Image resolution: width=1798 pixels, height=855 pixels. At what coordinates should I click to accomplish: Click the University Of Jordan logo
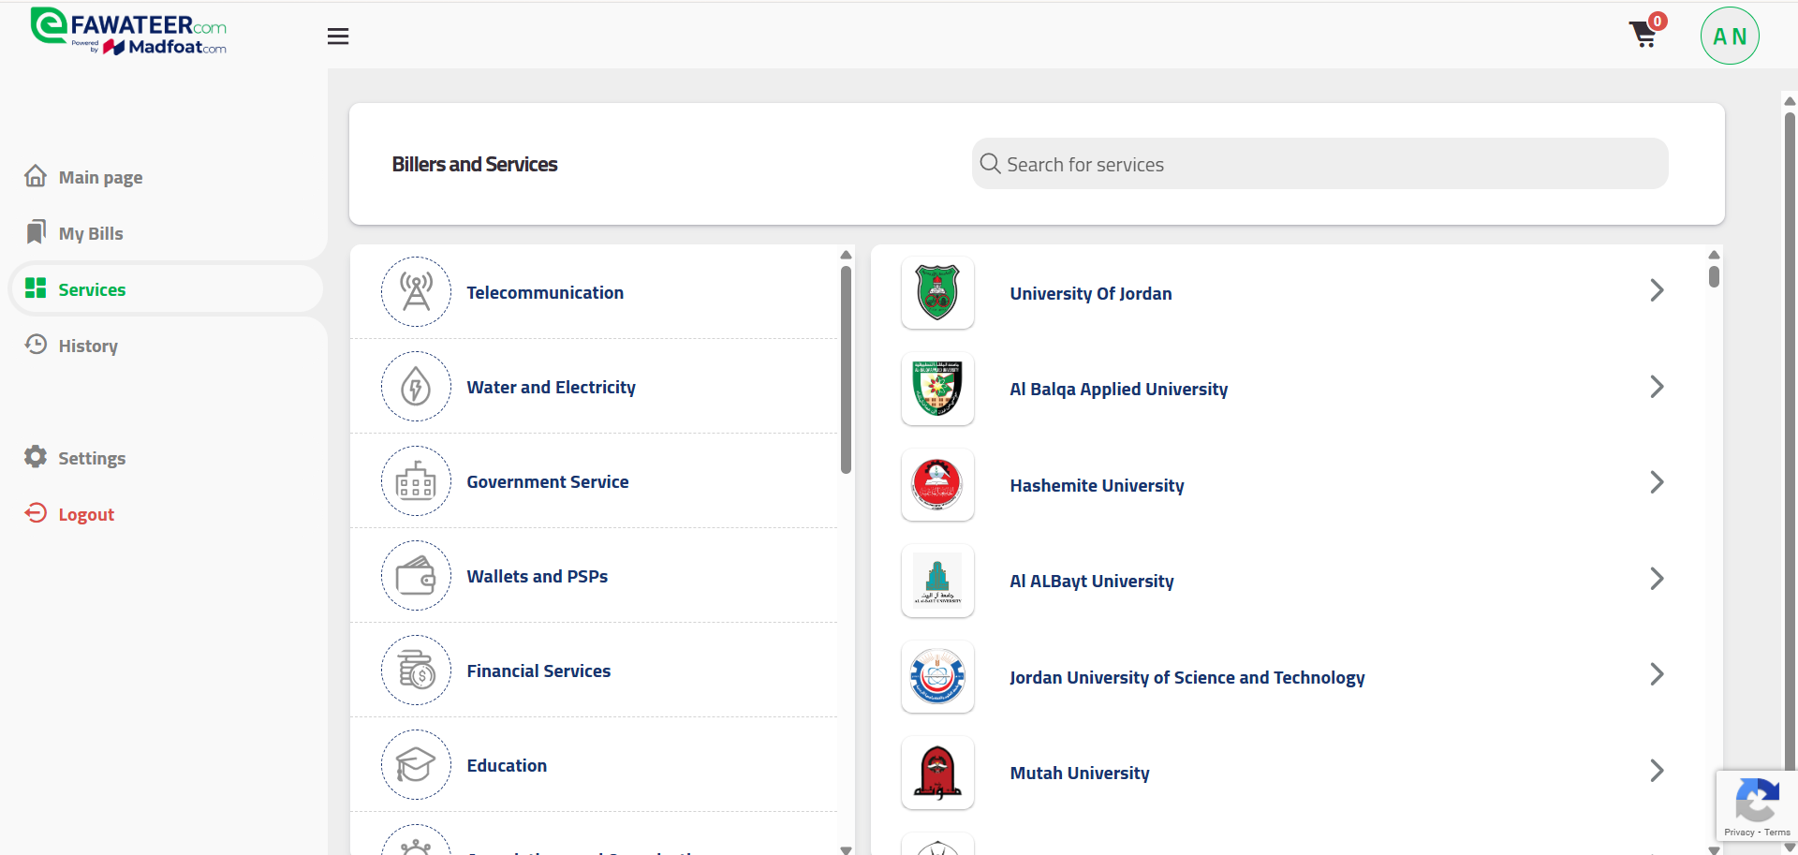(937, 293)
